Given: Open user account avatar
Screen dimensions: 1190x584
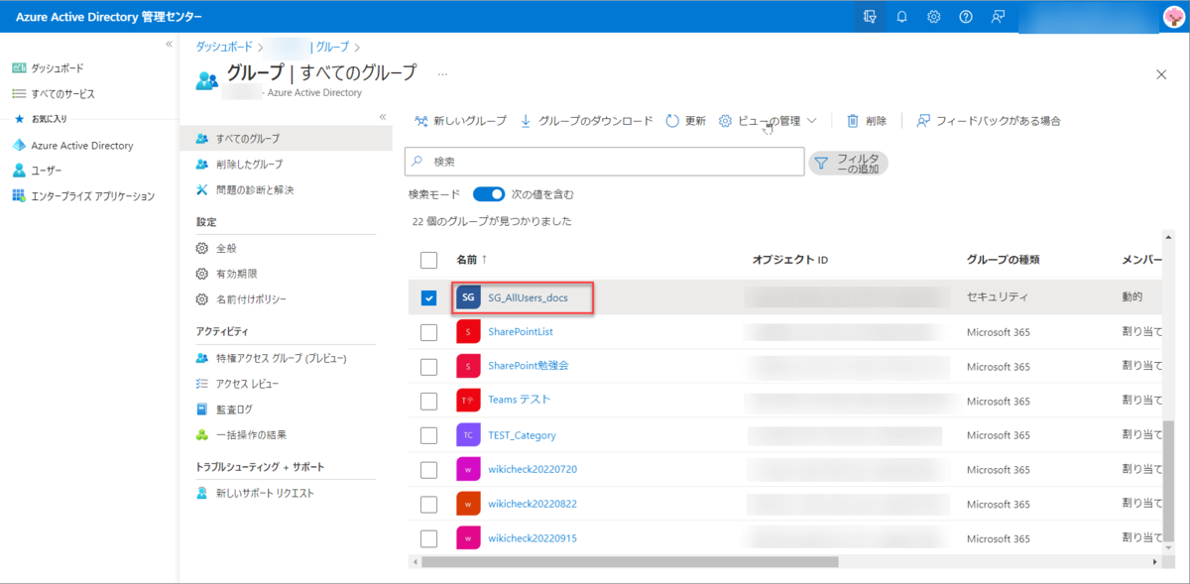Looking at the screenshot, I should [x=1173, y=17].
